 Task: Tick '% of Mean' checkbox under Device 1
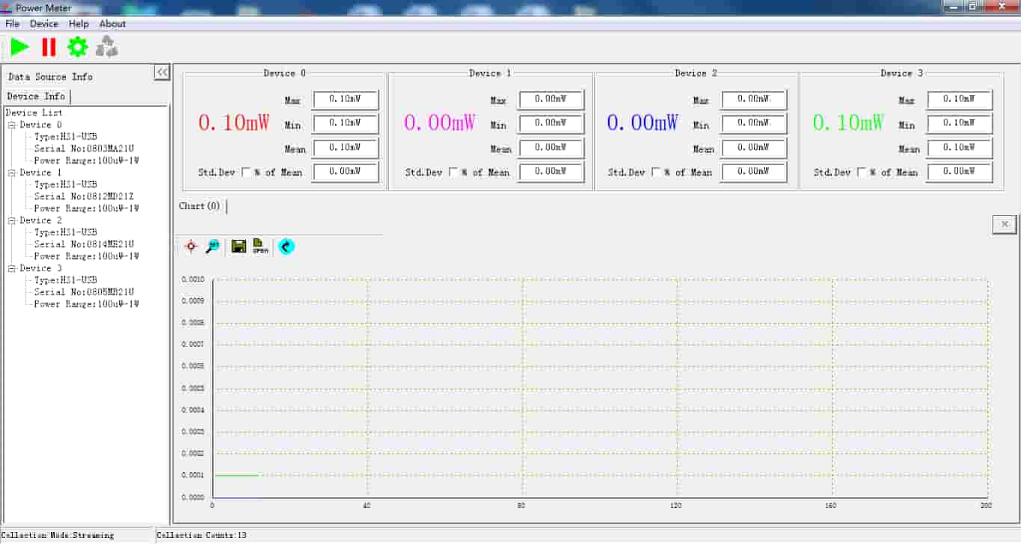click(453, 173)
